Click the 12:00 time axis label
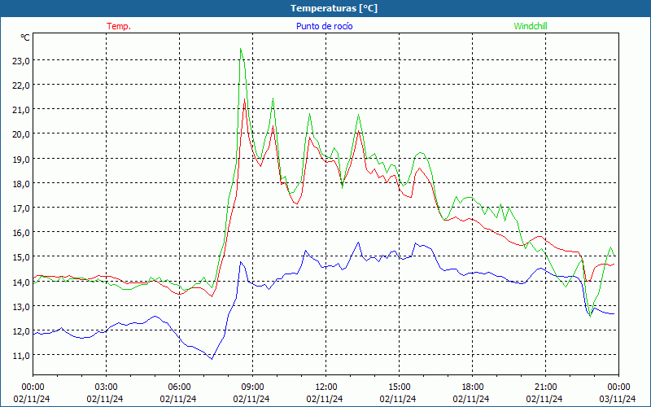Screen dimensions: 651x407 tap(326, 387)
